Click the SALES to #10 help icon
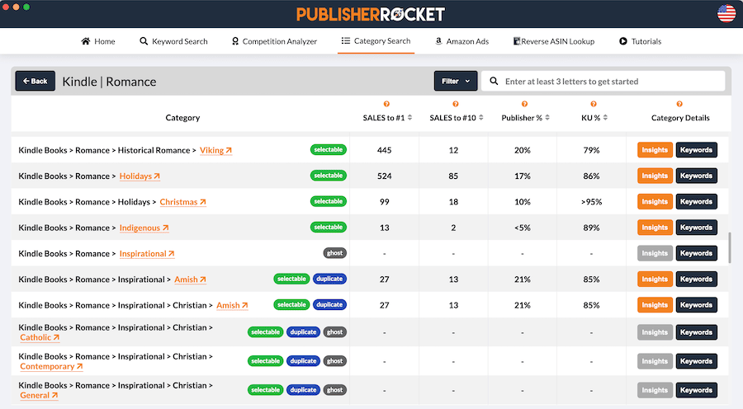This screenshot has width=743, height=409. click(456, 104)
